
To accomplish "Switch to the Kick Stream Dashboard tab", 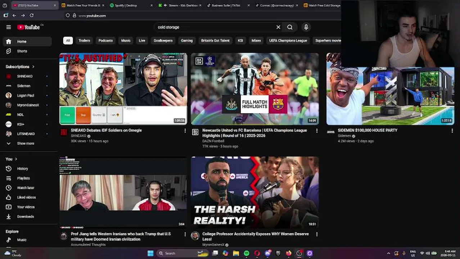I will (180, 5).
